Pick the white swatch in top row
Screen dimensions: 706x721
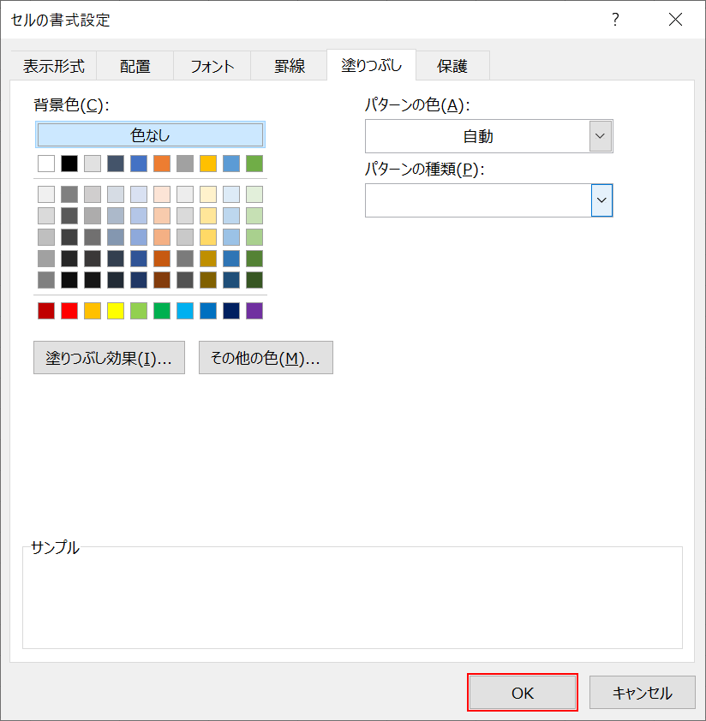tap(46, 164)
